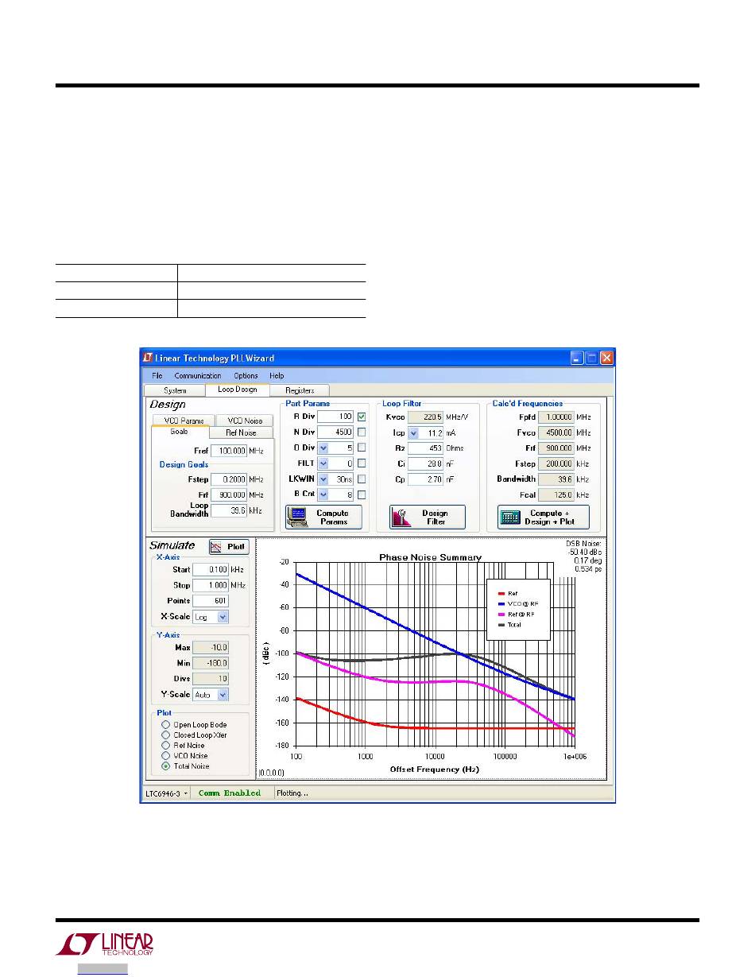Screen dimensions: 755x977
Task: Click the Fref input field
Action: tap(229, 451)
